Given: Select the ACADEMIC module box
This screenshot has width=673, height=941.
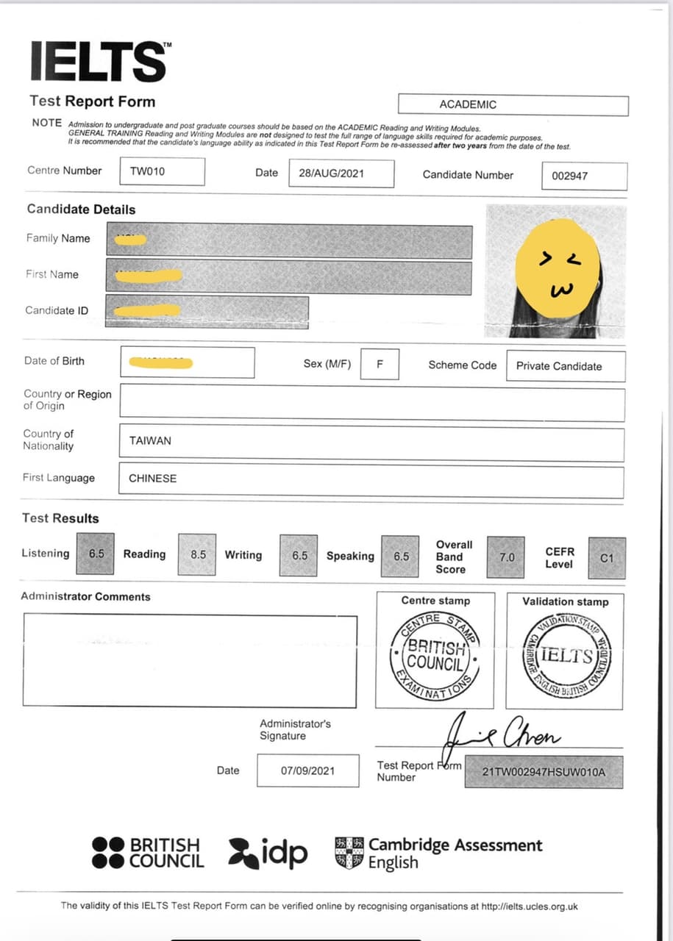Looking at the screenshot, I should pos(513,105).
